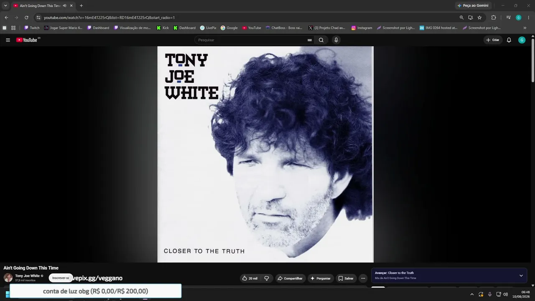Dislike the video with thumbs down
535x301 pixels.
tap(267, 278)
